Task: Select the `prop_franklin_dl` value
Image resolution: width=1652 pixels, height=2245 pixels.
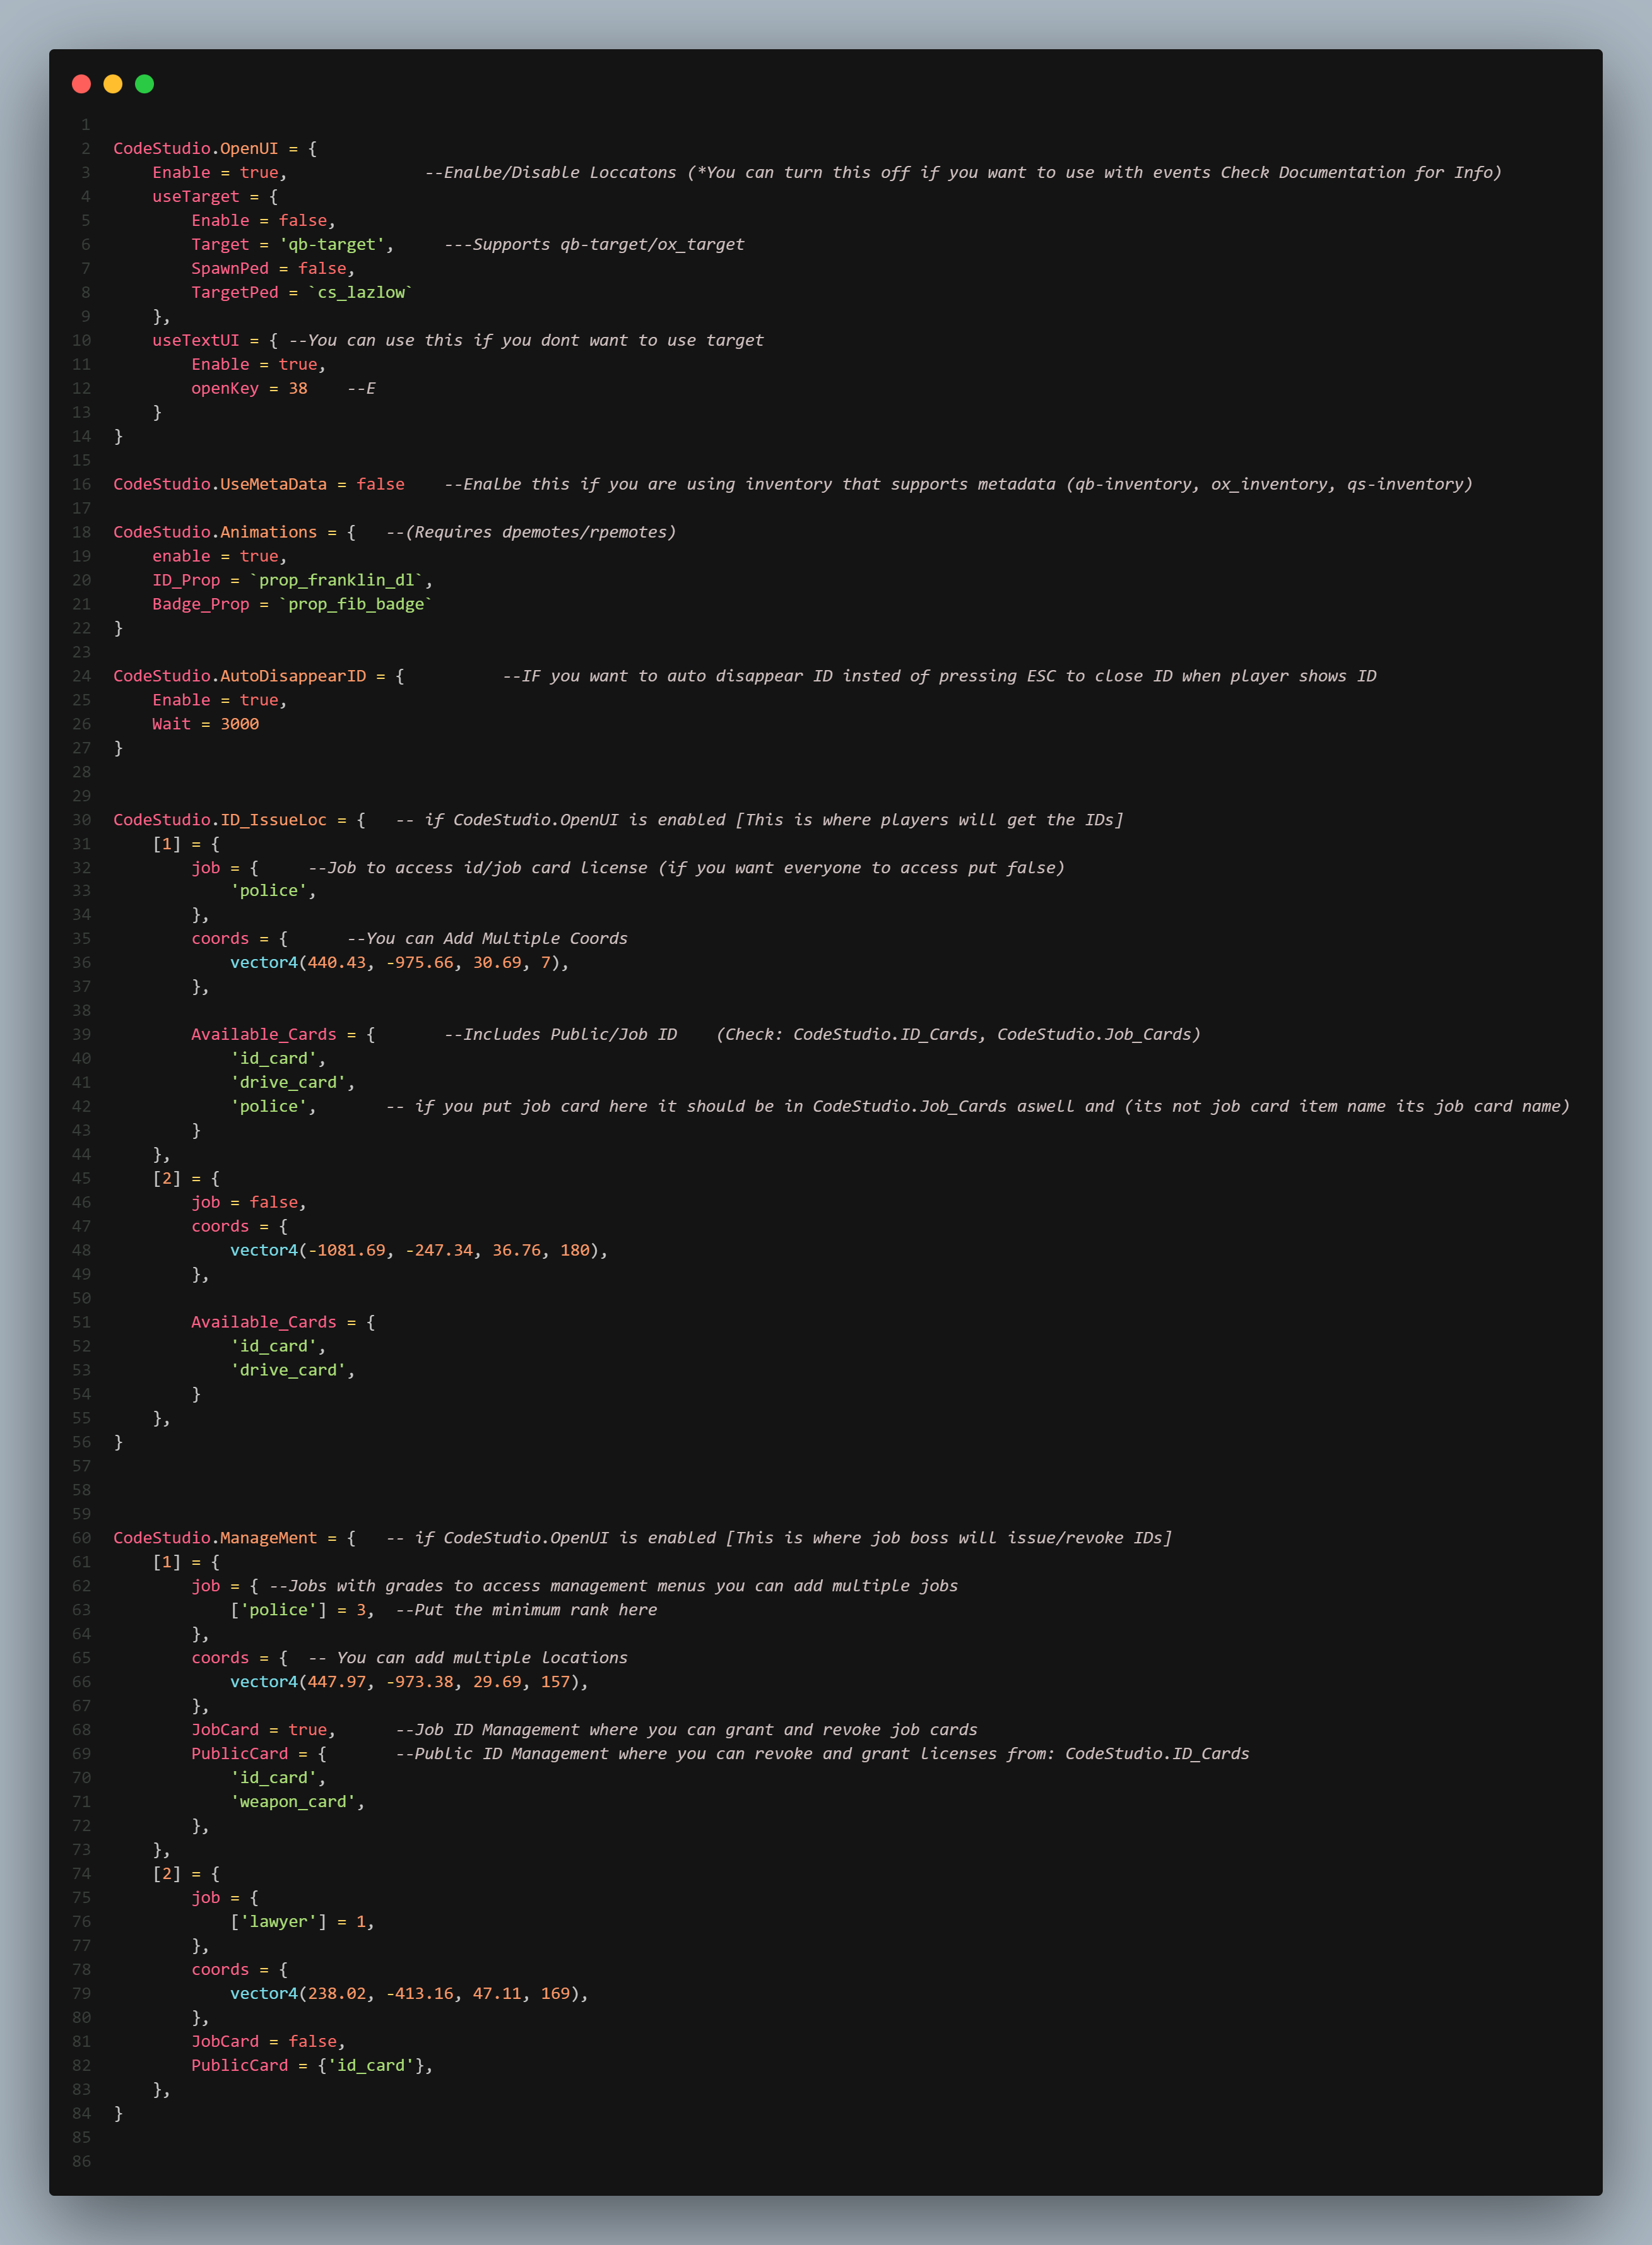Action: point(337,581)
